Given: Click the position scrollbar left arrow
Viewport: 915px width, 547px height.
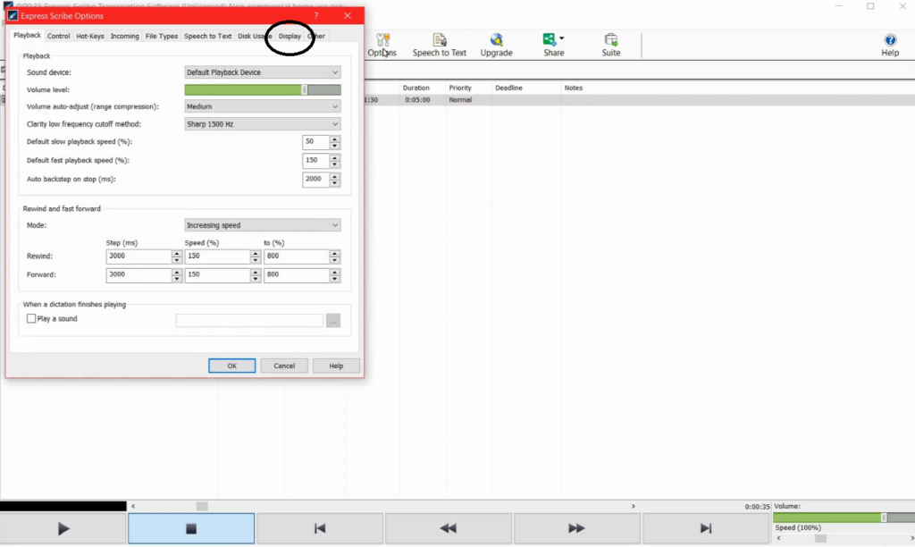Looking at the screenshot, I should pyautogui.click(x=133, y=506).
